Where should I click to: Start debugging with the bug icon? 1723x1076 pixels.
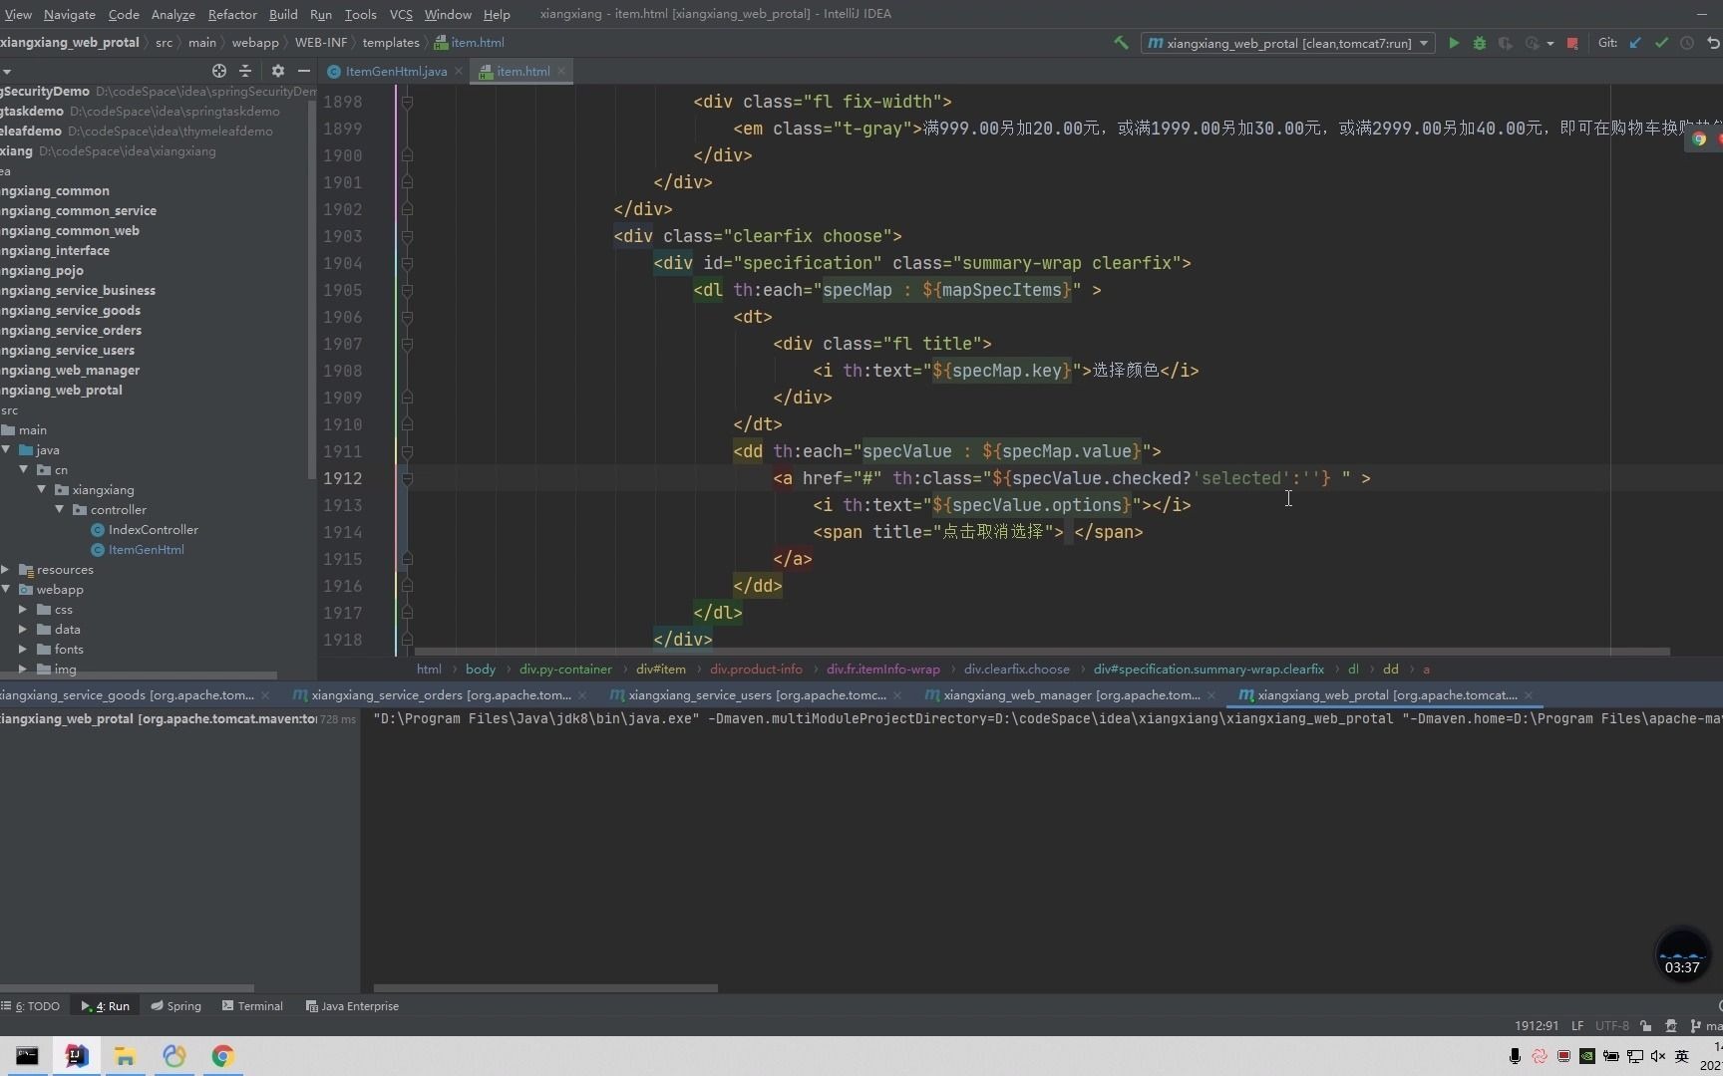point(1480,43)
